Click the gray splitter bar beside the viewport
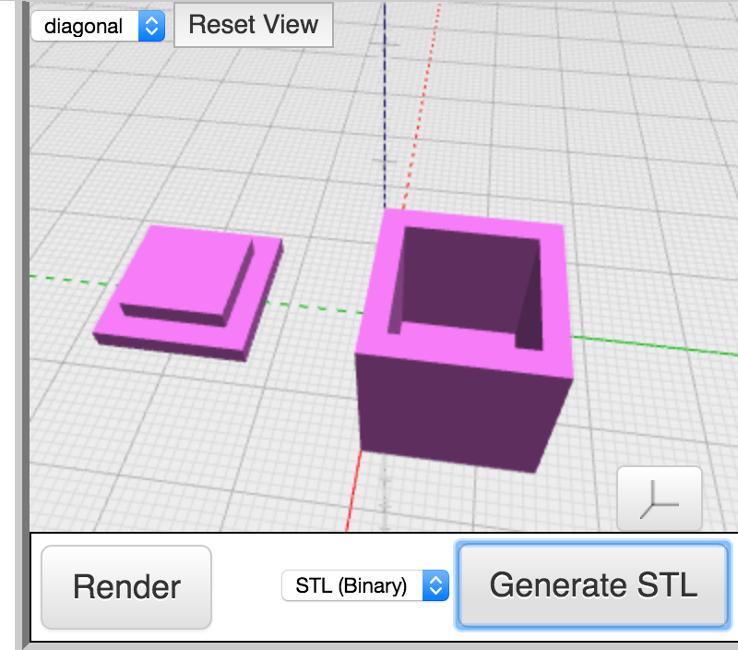The height and width of the screenshot is (650, 738). 20,277
